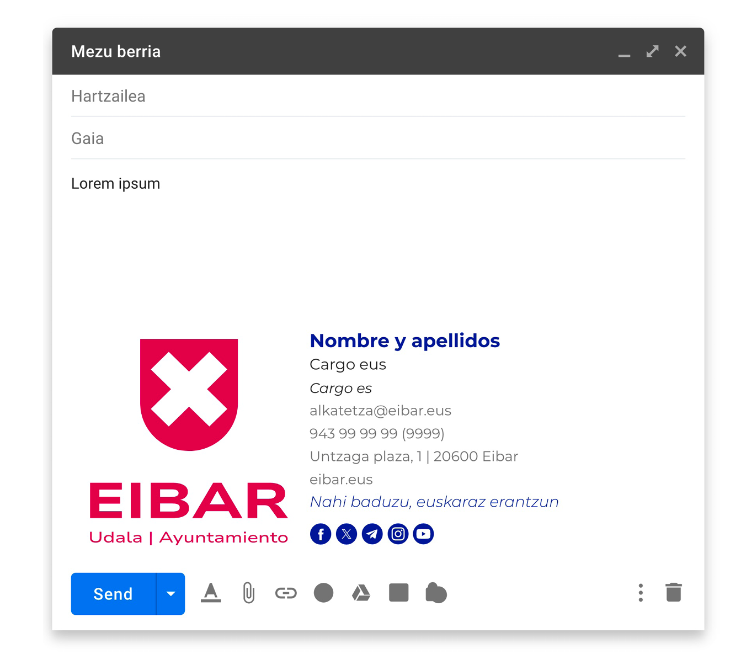The width and height of the screenshot is (741, 654).
Task: Click the Lorem ipsum message body text
Action: point(116,184)
